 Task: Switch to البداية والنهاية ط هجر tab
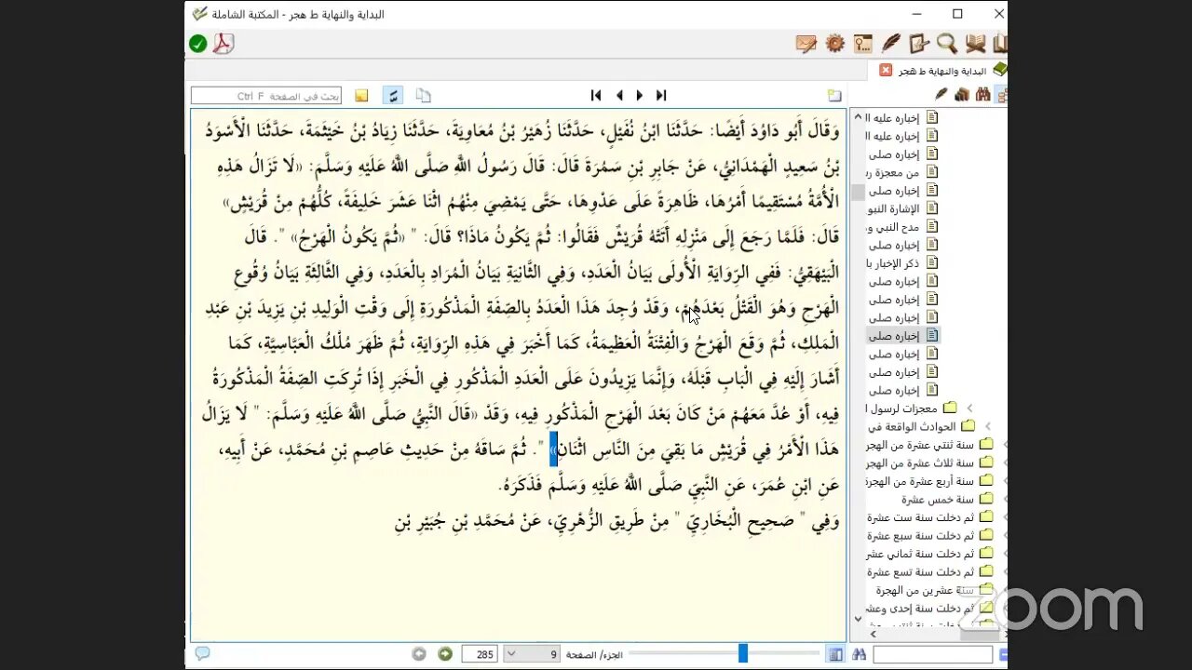(942, 71)
